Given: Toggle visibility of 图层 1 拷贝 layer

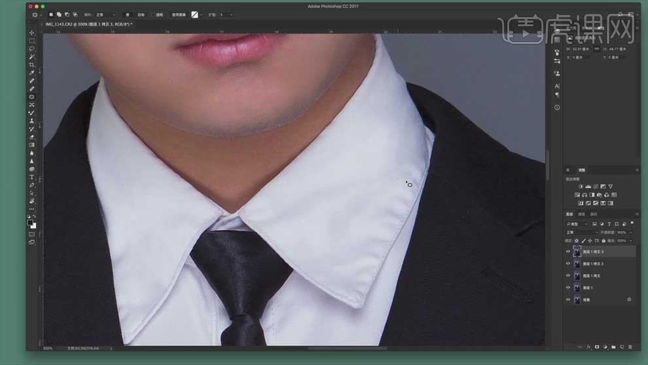Looking at the screenshot, I should 568,276.
